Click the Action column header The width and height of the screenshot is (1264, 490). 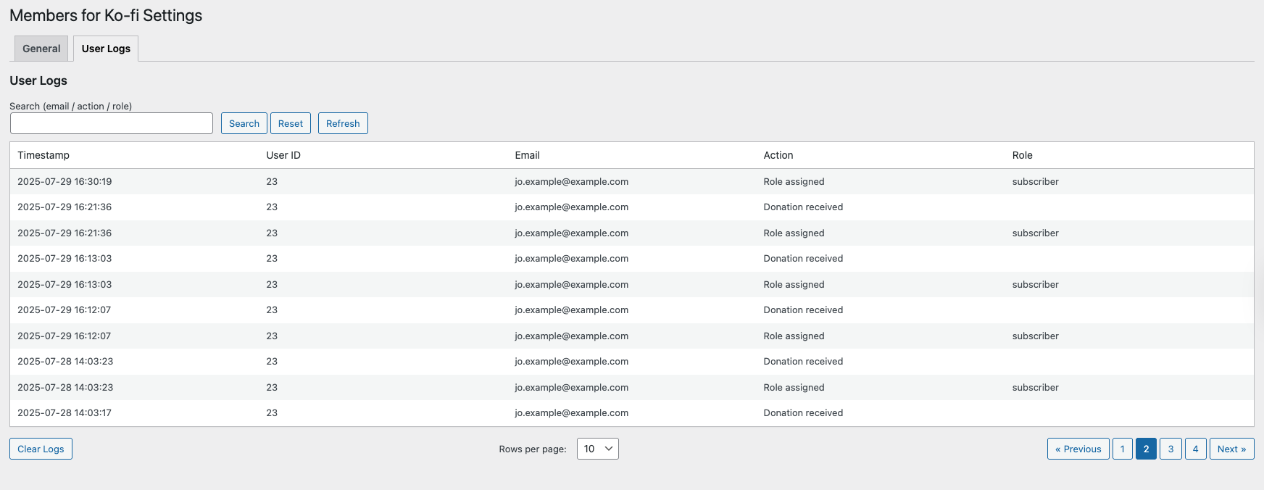point(778,155)
